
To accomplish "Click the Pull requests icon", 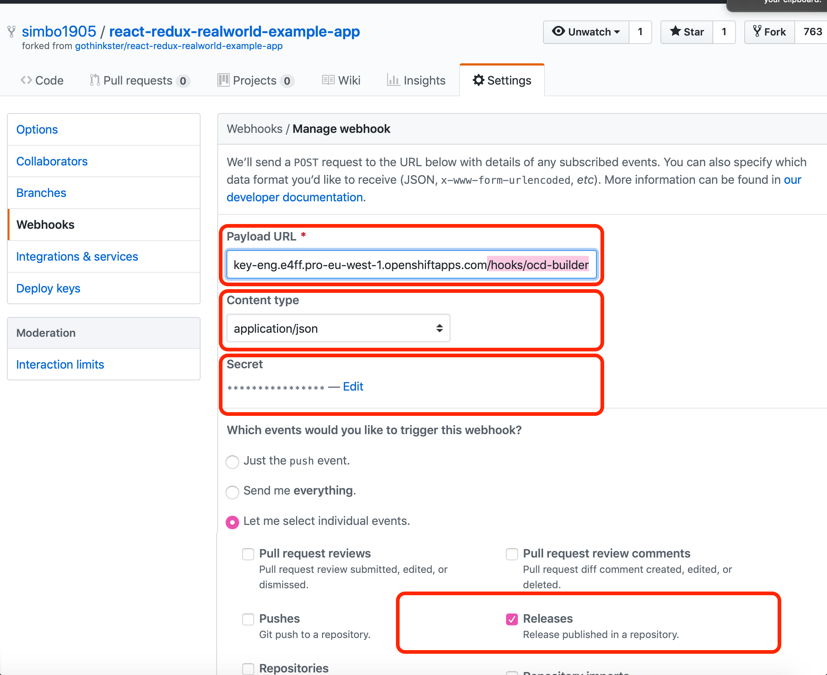I will 94,80.
